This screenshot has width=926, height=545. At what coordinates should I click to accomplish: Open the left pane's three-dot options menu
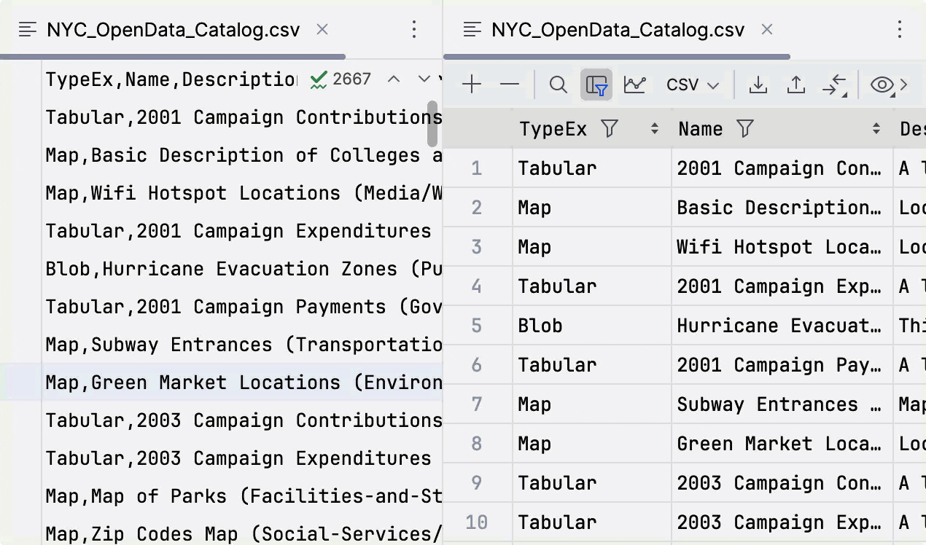point(414,29)
